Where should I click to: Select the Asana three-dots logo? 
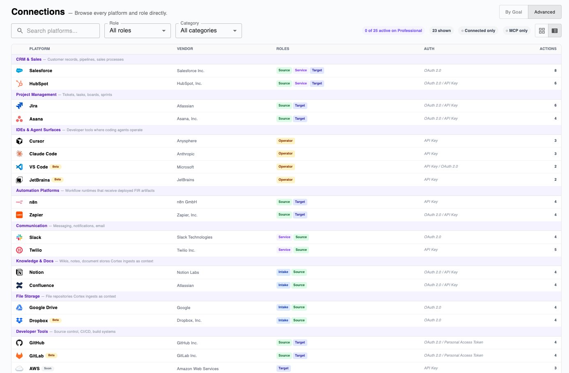click(19, 118)
